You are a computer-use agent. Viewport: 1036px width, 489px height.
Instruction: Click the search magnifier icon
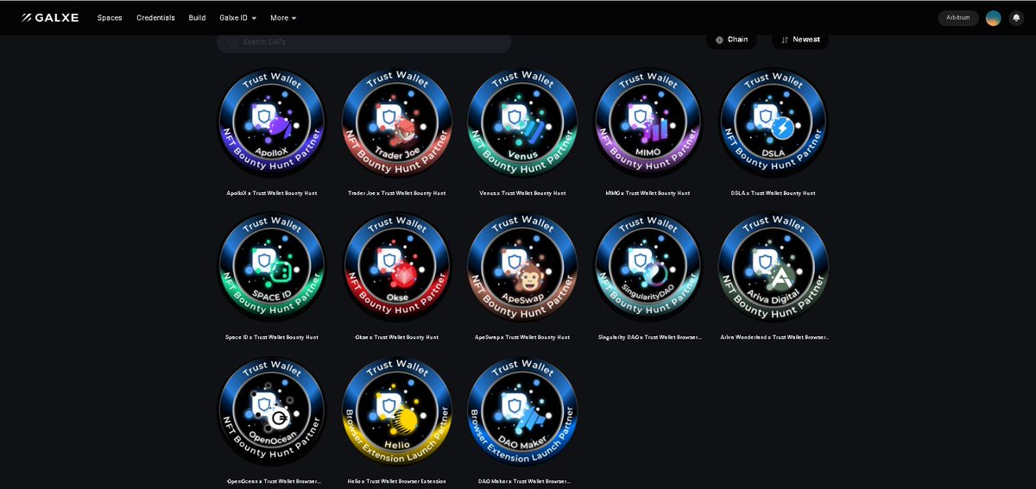[x=232, y=41]
